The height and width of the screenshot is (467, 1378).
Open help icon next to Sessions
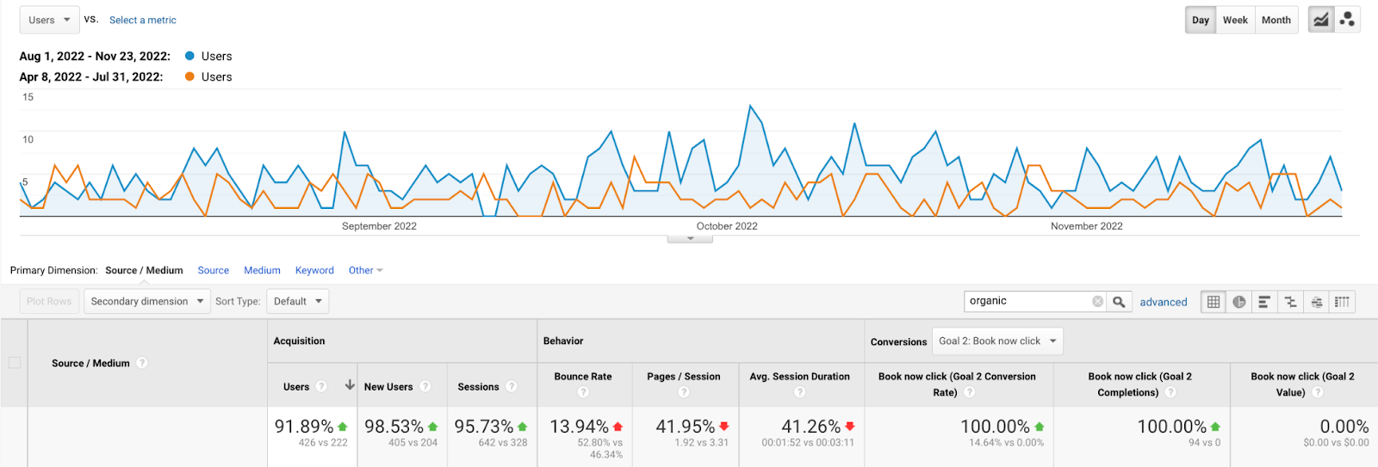click(512, 386)
